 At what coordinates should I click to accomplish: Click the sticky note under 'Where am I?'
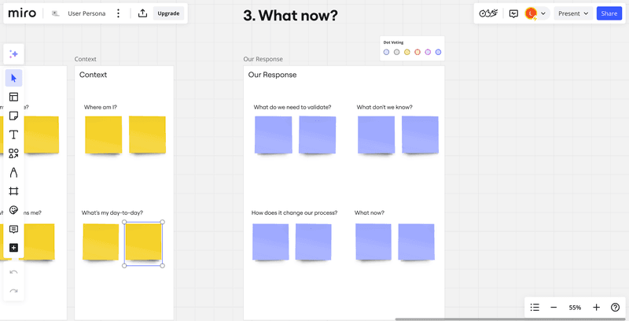point(104,135)
